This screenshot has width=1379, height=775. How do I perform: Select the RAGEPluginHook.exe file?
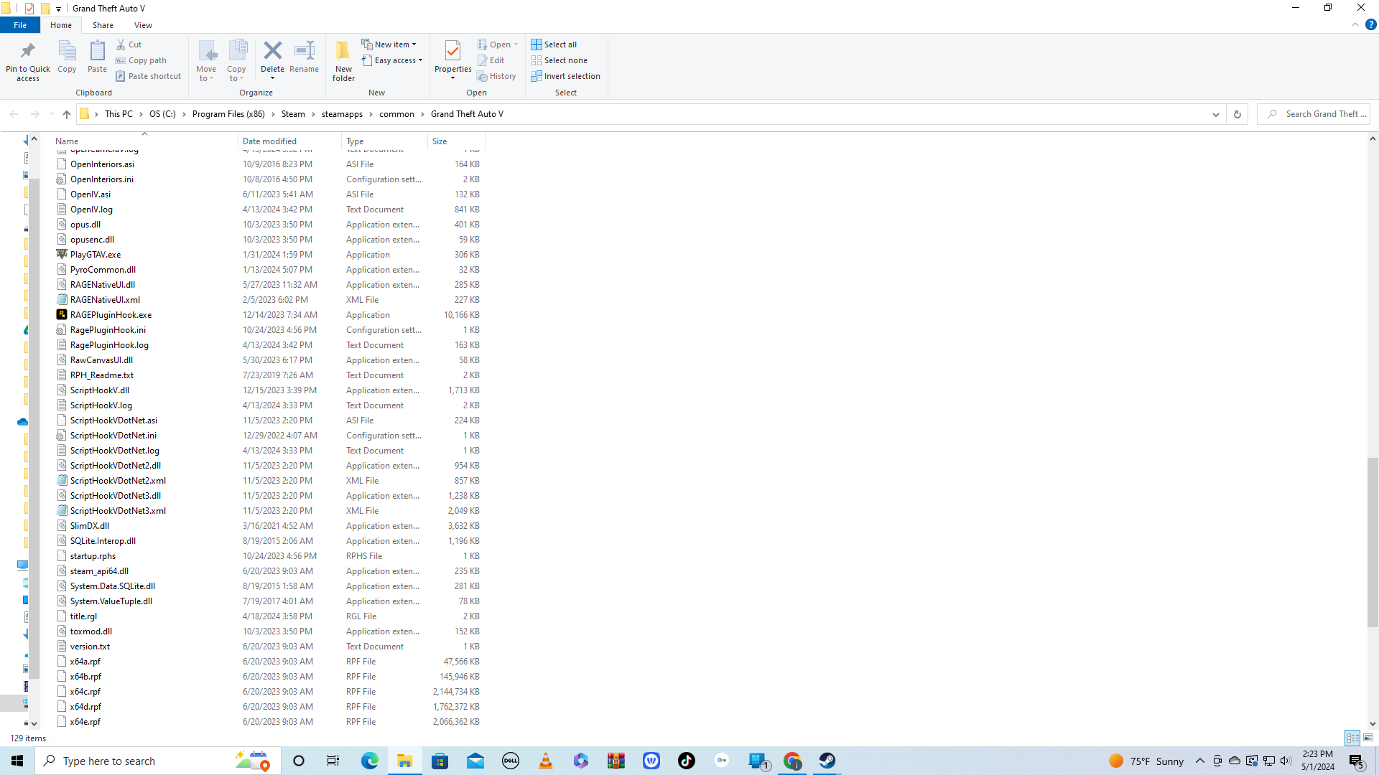[x=111, y=315]
